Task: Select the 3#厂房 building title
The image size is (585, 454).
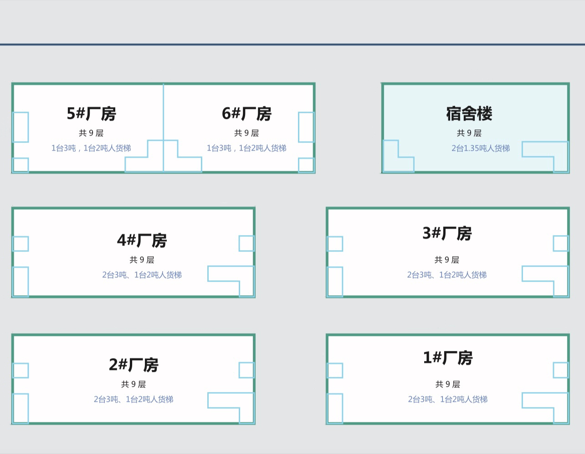Action: 447,233
